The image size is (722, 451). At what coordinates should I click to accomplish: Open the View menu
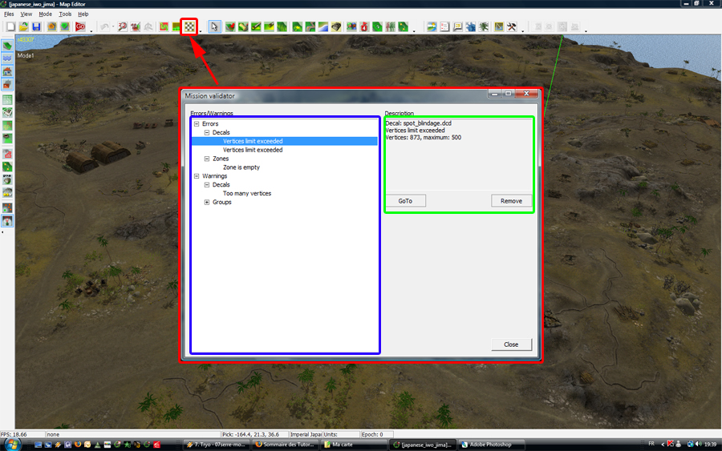coord(26,14)
